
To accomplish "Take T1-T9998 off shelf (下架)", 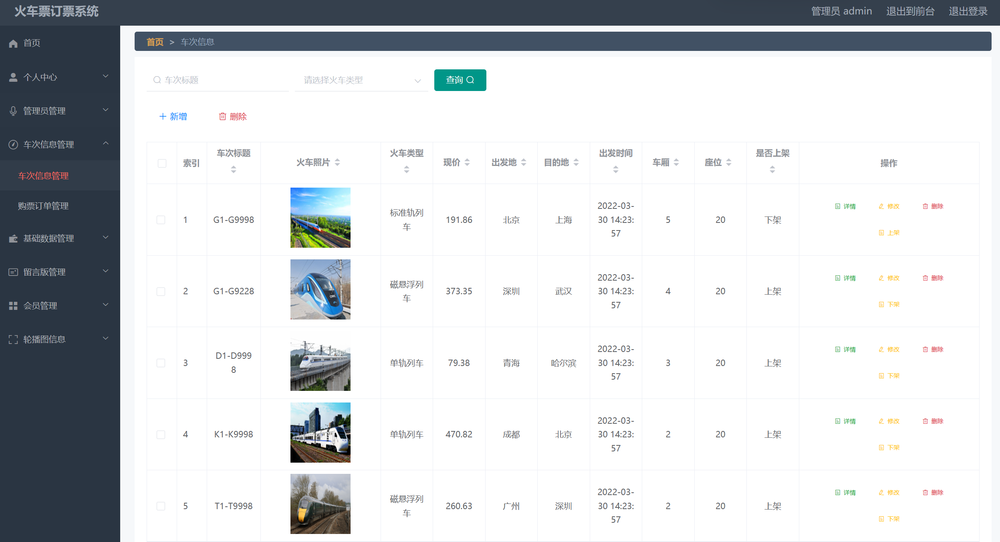I will click(889, 519).
